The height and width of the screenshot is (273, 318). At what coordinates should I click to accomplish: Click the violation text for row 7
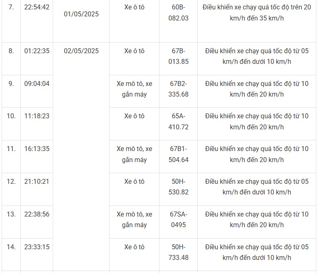coord(257,13)
